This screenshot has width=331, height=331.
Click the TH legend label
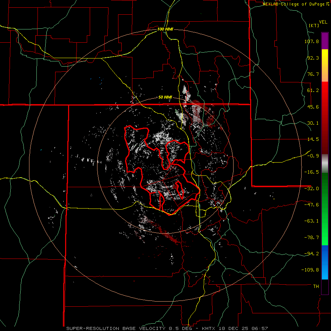(316, 286)
